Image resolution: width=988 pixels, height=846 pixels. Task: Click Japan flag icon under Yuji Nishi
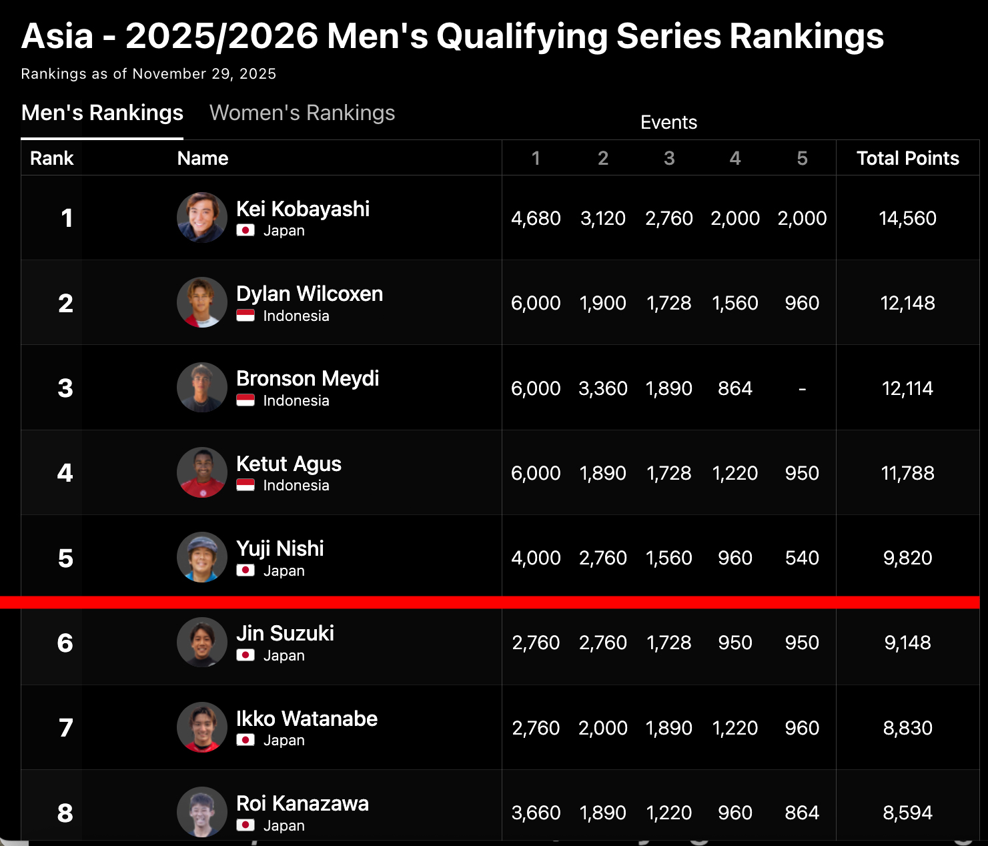(245, 571)
